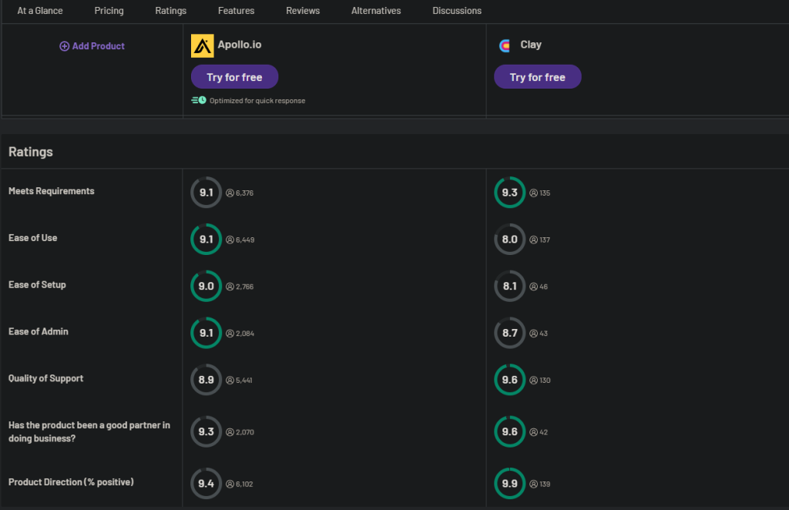This screenshot has height=510, width=789.
Task: Click Apollo.io Product Direction 9.4 ring
Action: (206, 483)
